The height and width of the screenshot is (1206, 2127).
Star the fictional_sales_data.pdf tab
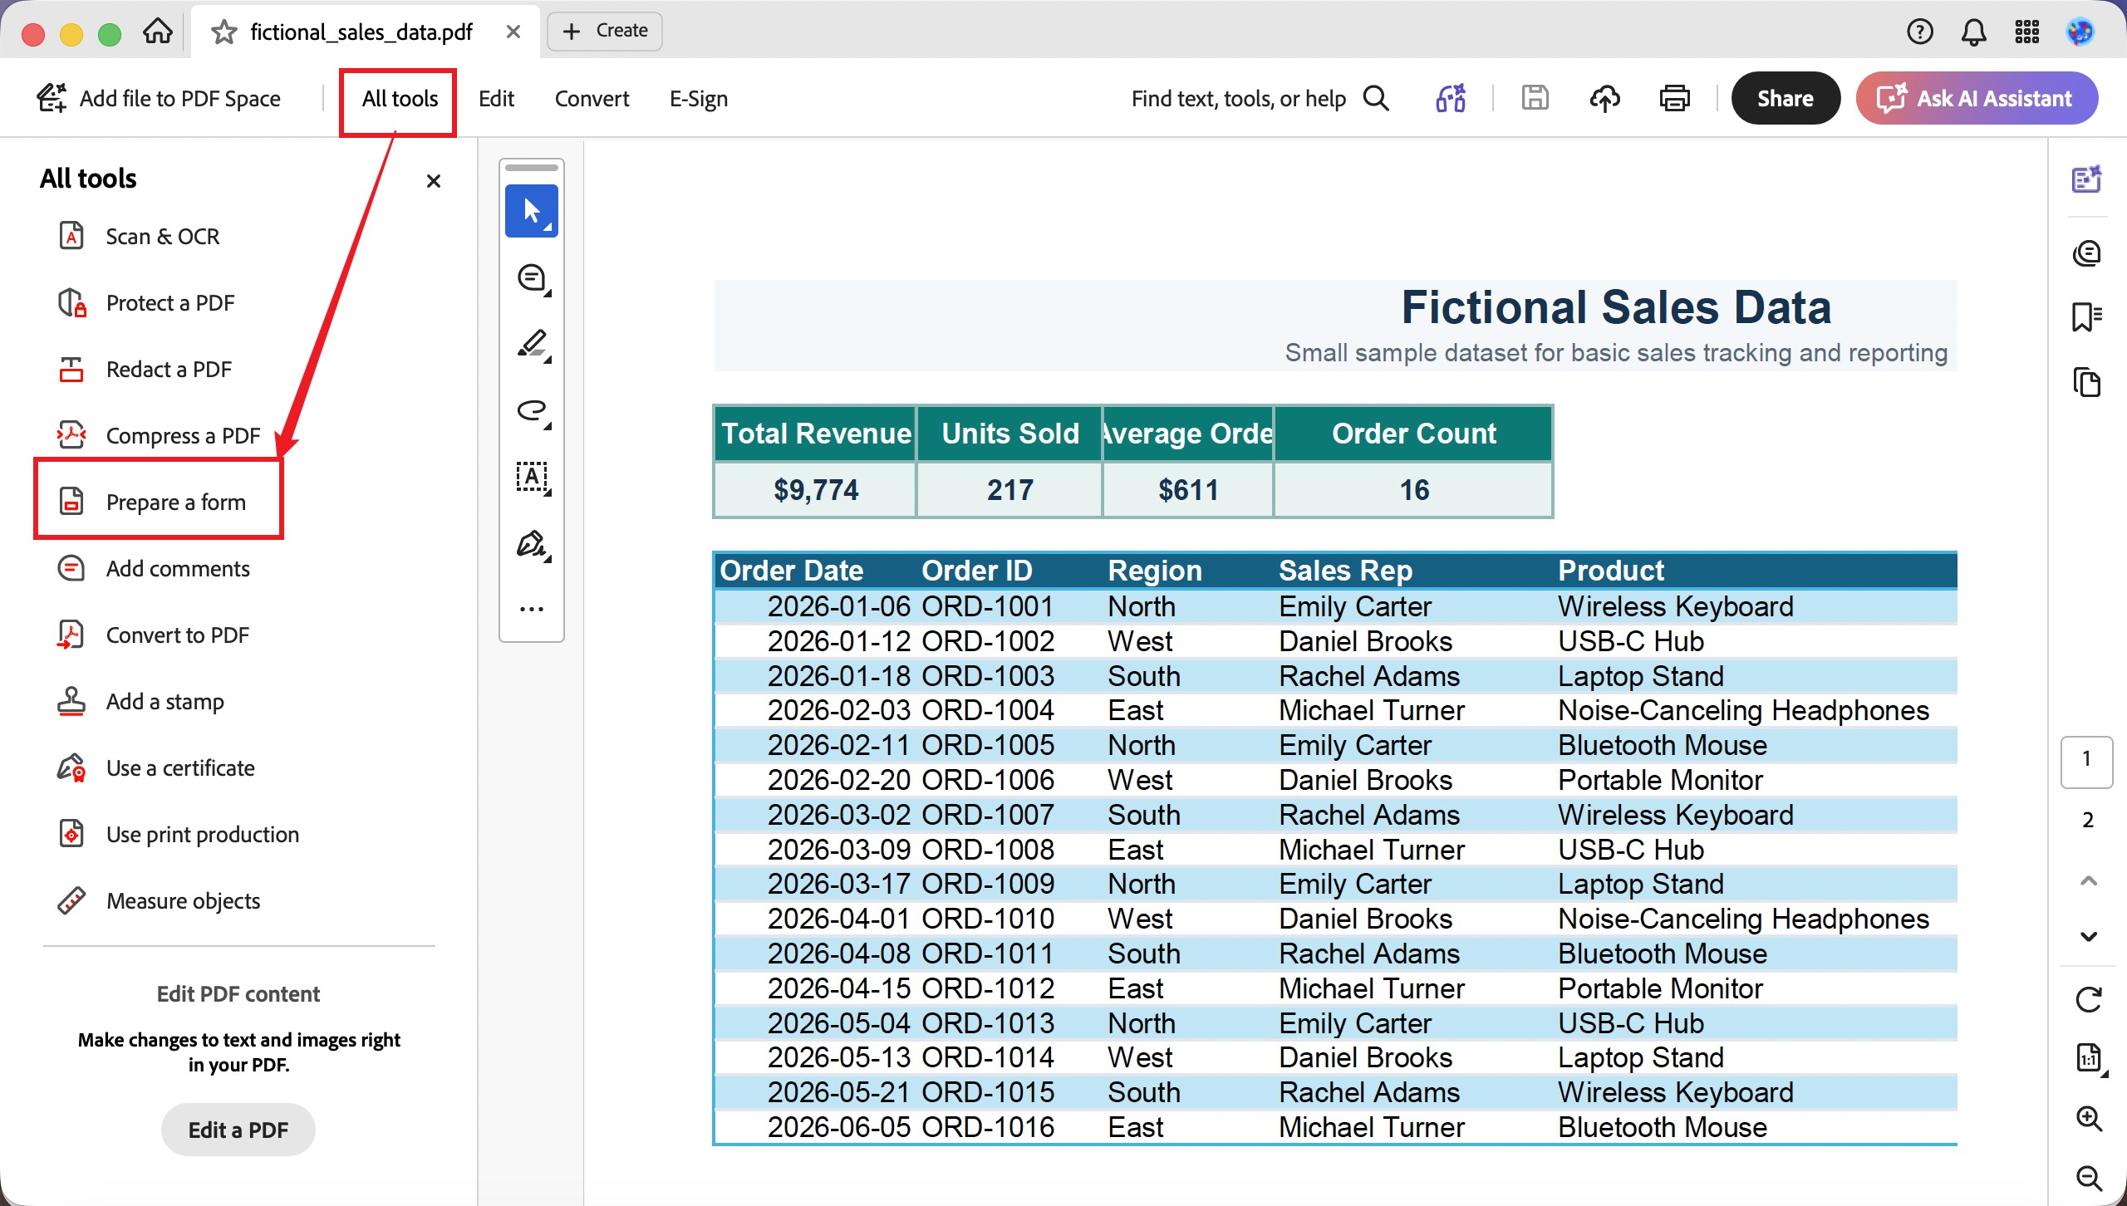click(x=224, y=32)
